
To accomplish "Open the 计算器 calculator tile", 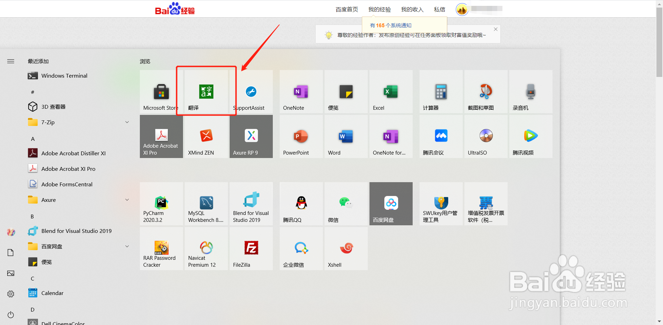I will pyautogui.click(x=441, y=92).
